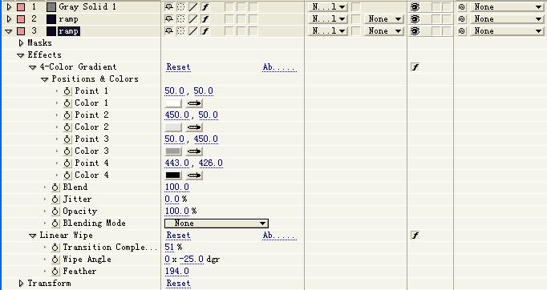
Task: Click Wipe Angle value -25.0
Action: coord(192,260)
